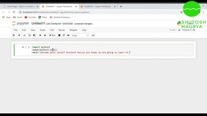Rename notebook by clicking Untitled11 title
The height and width of the screenshot is (116, 207).
click(38, 24)
